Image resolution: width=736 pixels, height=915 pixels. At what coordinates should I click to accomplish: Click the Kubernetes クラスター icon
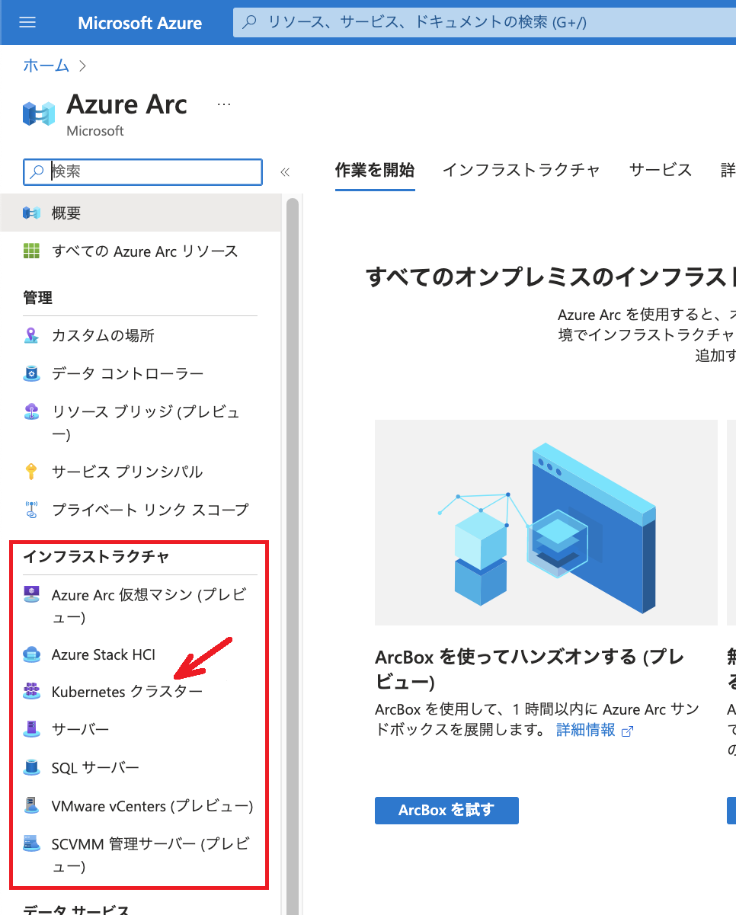tap(31, 691)
